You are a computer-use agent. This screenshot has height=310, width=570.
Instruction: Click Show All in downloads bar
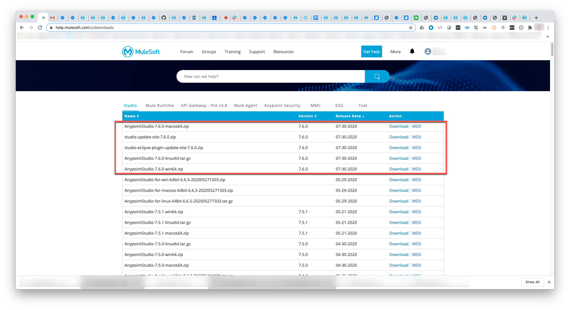coord(532,282)
